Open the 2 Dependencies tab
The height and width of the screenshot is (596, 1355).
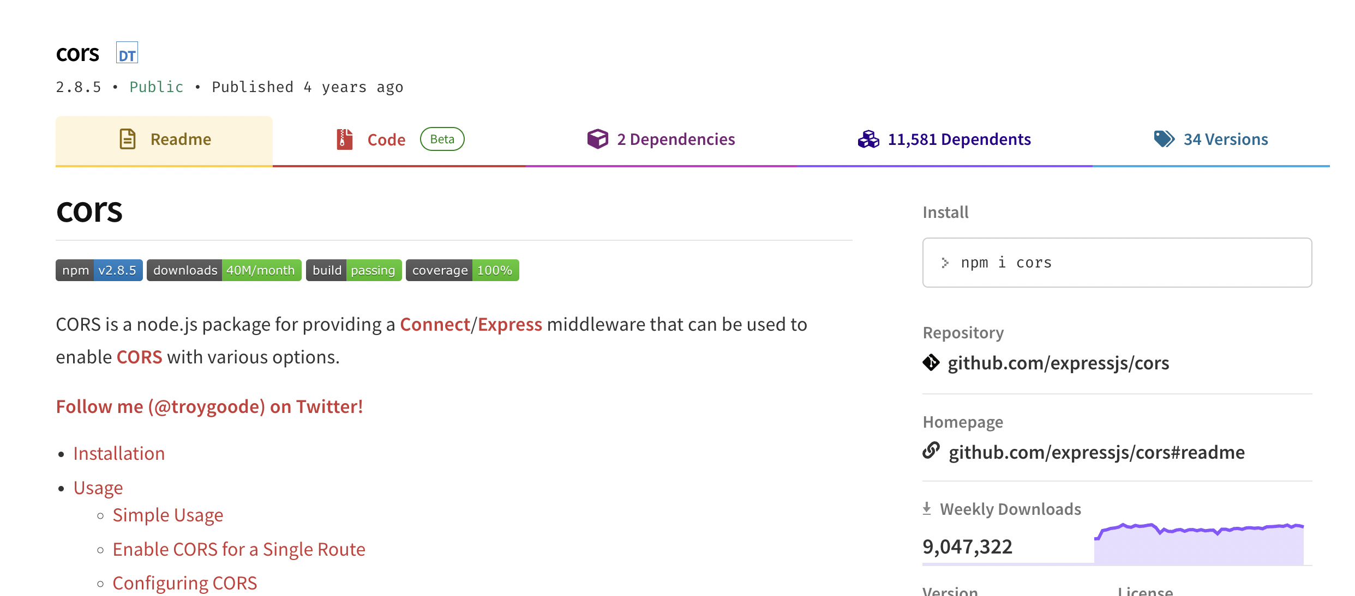[676, 139]
